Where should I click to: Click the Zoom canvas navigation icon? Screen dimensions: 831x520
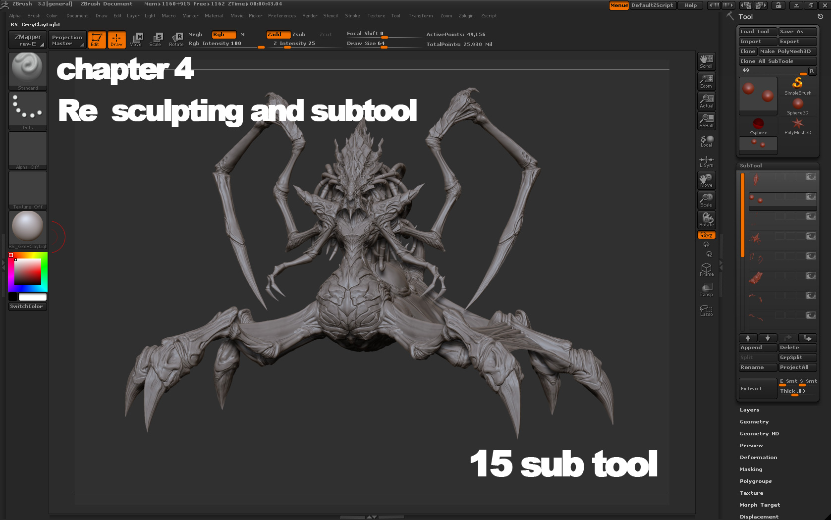(706, 81)
